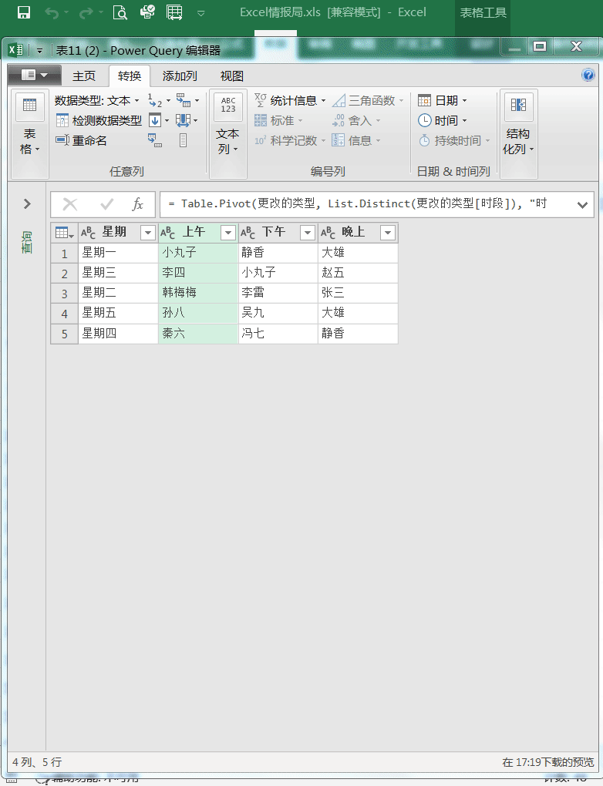Click the Structured Column (结构化列) icon
The image size is (603, 786).
tap(518, 107)
